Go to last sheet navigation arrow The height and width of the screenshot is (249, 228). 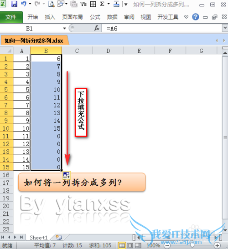pyautogui.click(x=21, y=237)
